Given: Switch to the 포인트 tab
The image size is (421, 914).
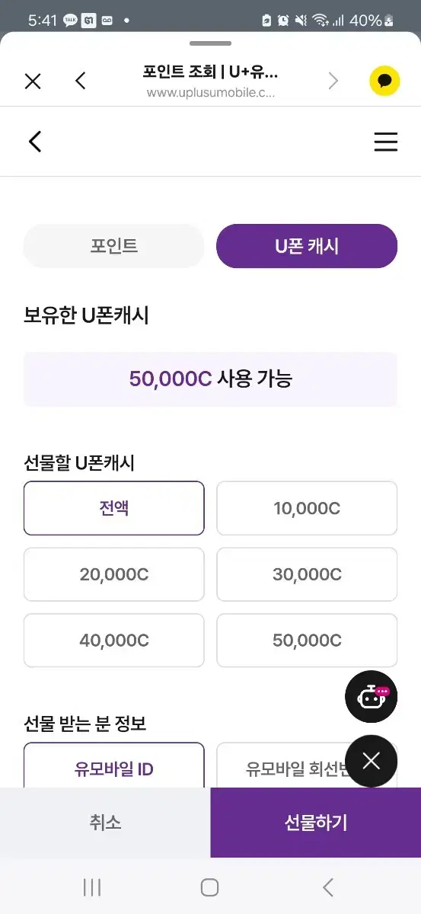Looking at the screenshot, I should click(114, 246).
